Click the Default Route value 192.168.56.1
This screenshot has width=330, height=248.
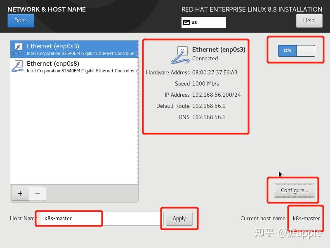209,106
